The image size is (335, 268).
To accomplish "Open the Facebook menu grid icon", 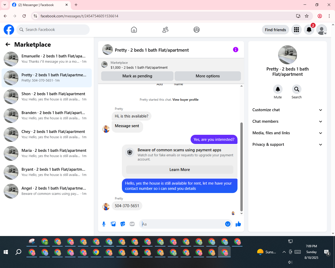I will [x=296, y=30].
